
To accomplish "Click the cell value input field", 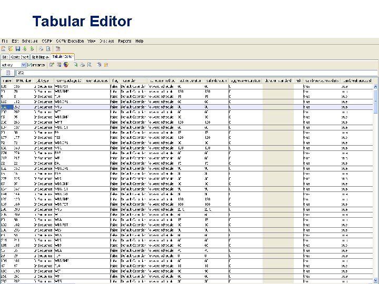I will [197, 73].
